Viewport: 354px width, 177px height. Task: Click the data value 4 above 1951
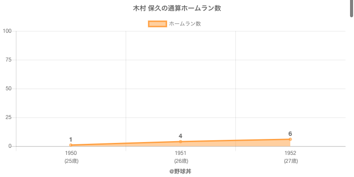click(x=181, y=136)
